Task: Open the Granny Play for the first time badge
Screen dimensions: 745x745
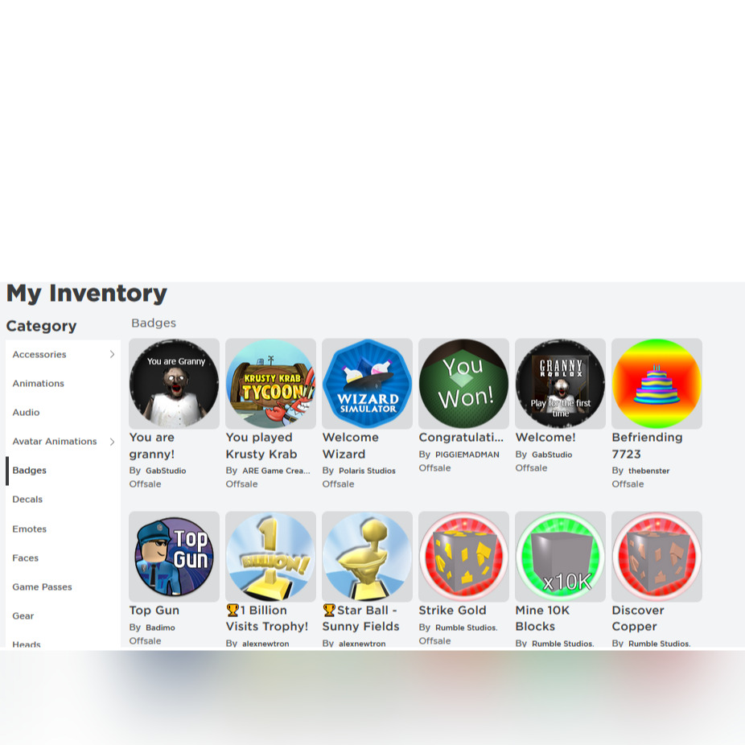Action: [x=560, y=384]
